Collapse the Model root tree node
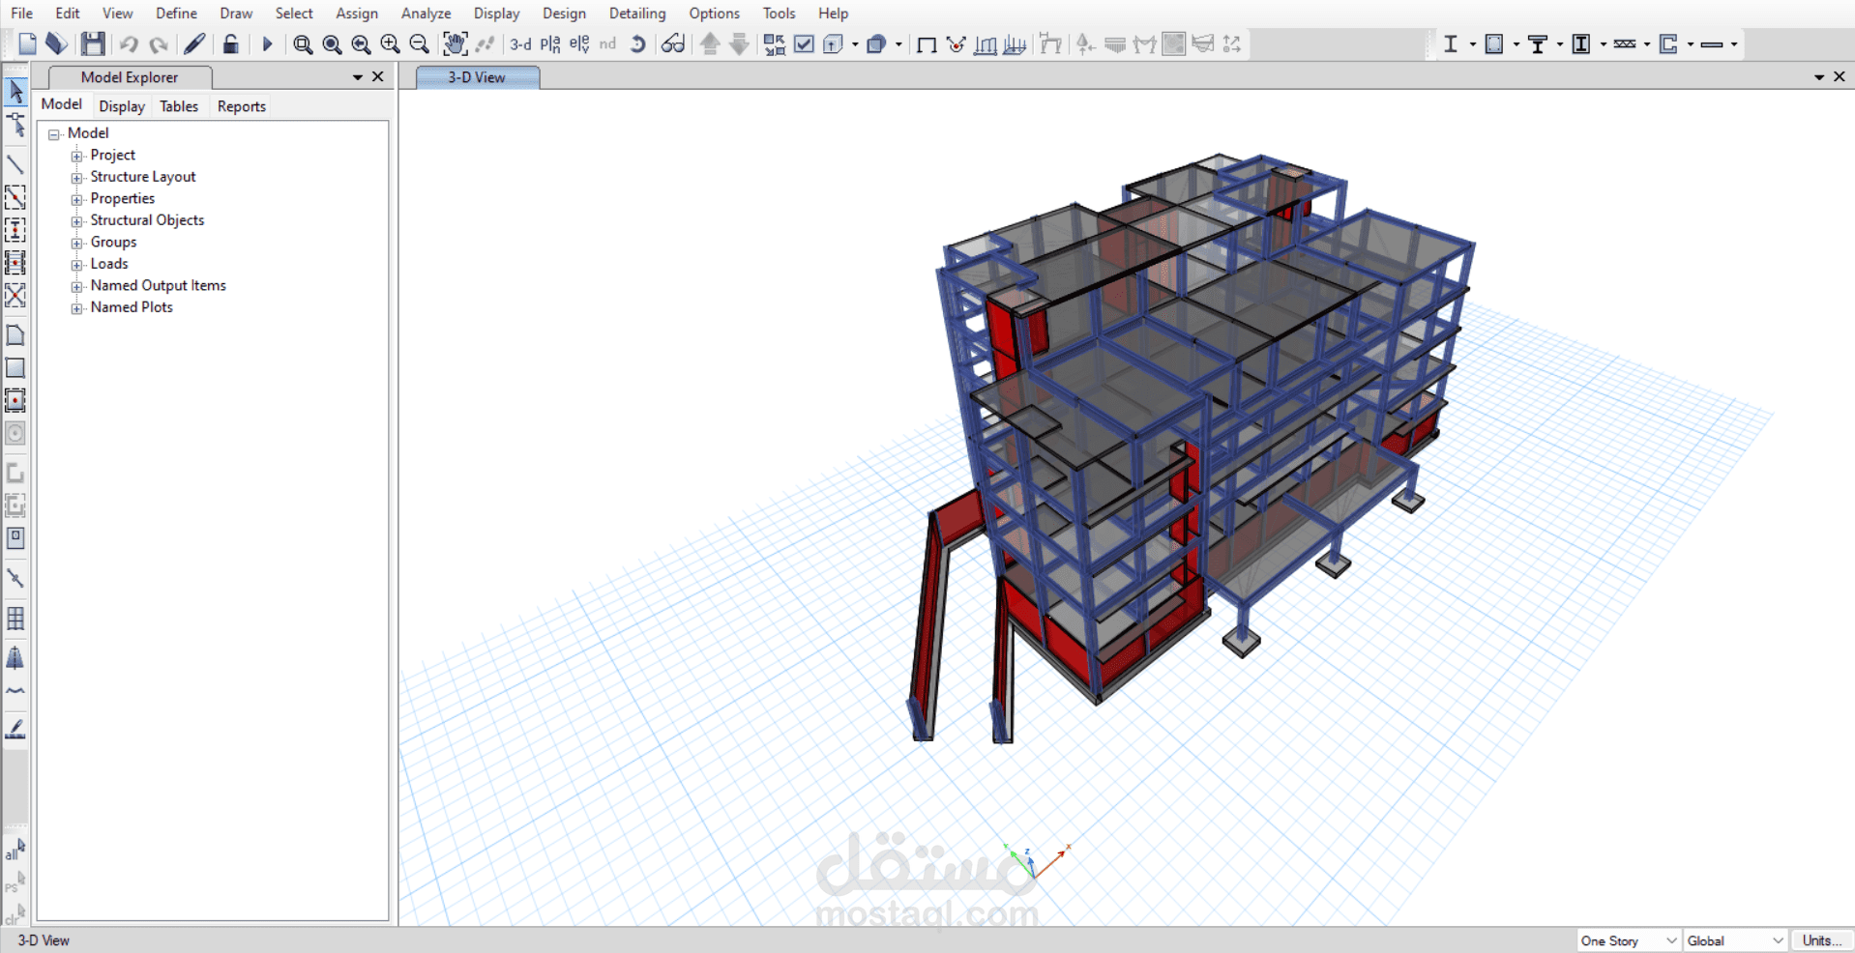This screenshot has height=953, width=1855. click(54, 134)
